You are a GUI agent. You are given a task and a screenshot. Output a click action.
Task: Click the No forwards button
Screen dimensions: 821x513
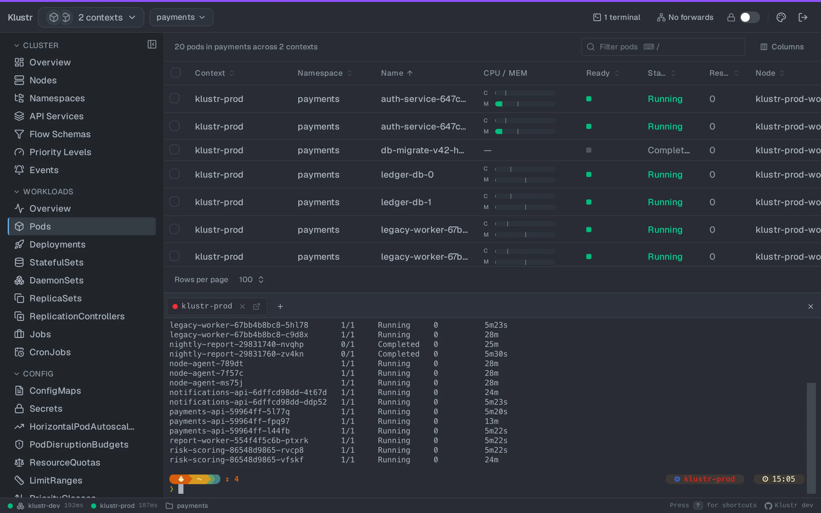pyautogui.click(x=685, y=17)
